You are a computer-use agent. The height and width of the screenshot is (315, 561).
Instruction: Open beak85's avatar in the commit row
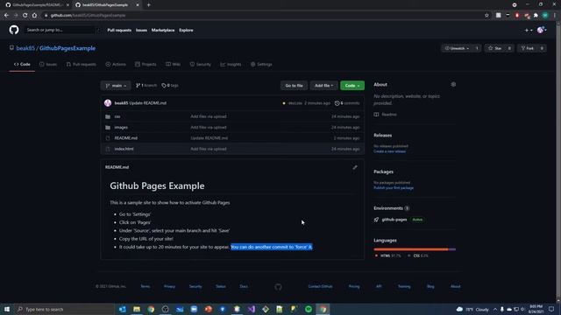pyautogui.click(x=108, y=103)
